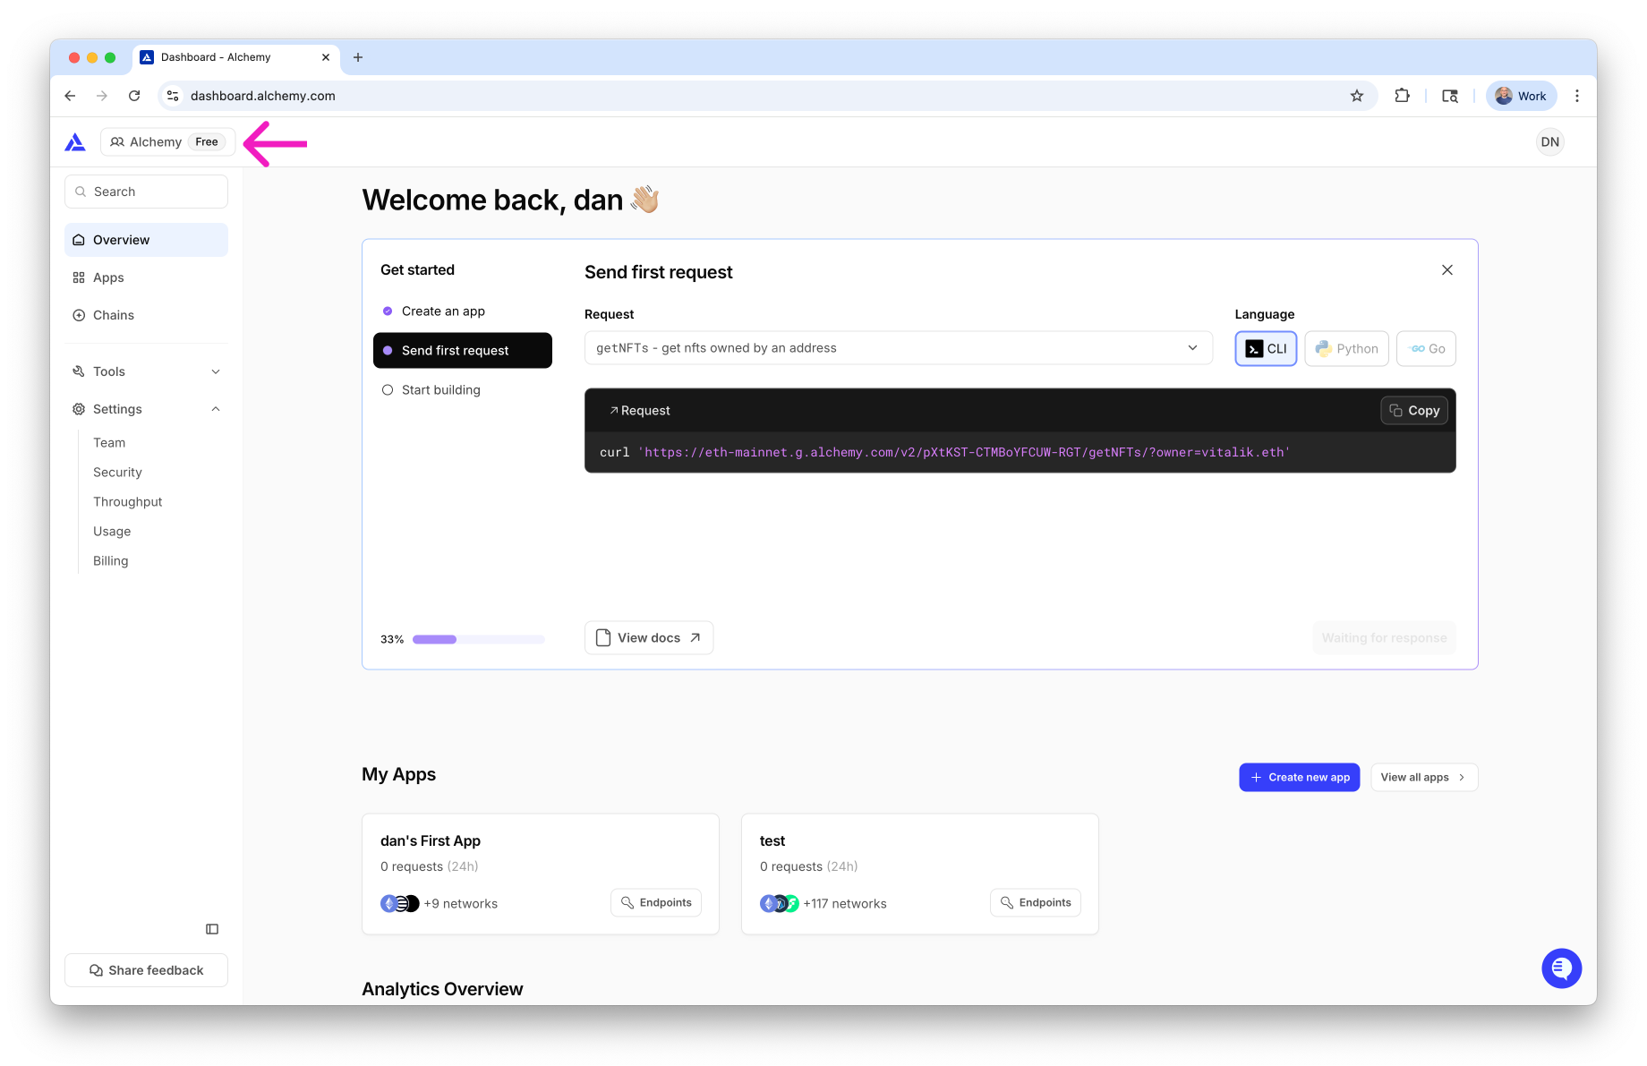
Task: Collapse sidebar using the panel icon
Action: (212, 929)
